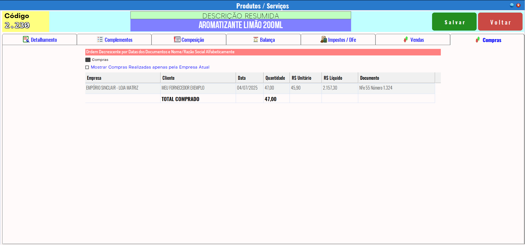Click the DESCRIÇÃO RESUMIDA header label
The width and height of the screenshot is (525, 245).
click(241, 16)
